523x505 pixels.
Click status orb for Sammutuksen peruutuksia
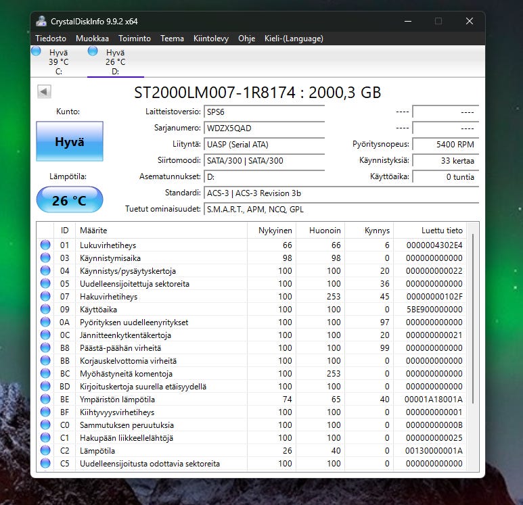click(x=45, y=425)
